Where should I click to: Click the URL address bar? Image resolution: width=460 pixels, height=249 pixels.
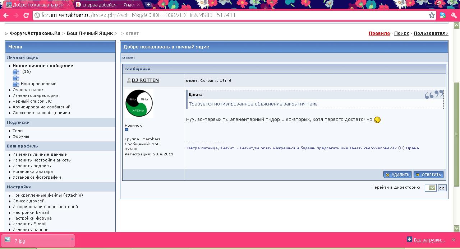click(x=234, y=15)
